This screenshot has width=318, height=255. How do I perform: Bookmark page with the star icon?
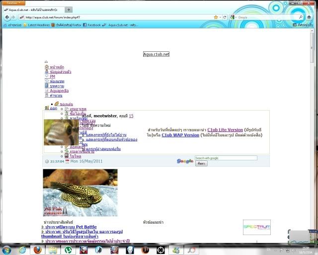click(x=216, y=17)
